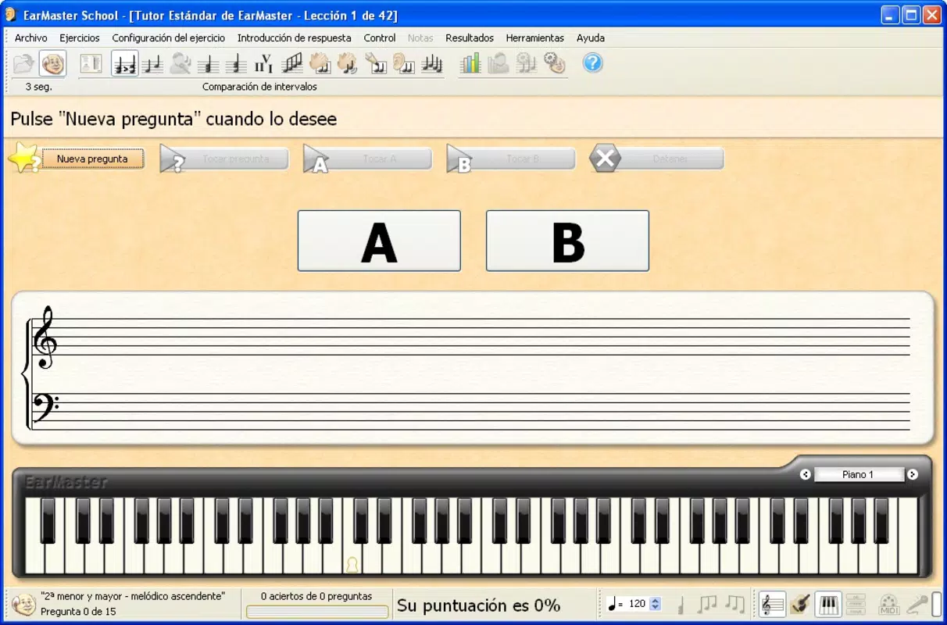Select the scale identification exercise icon

pos(292,63)
